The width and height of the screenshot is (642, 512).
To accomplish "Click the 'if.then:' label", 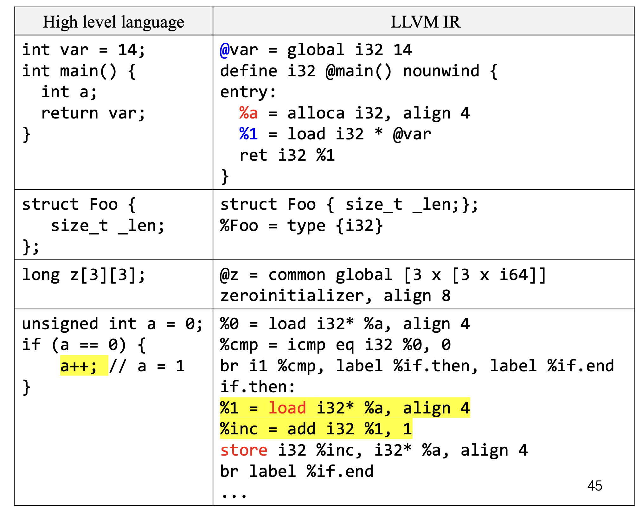I will click(258, 387).
